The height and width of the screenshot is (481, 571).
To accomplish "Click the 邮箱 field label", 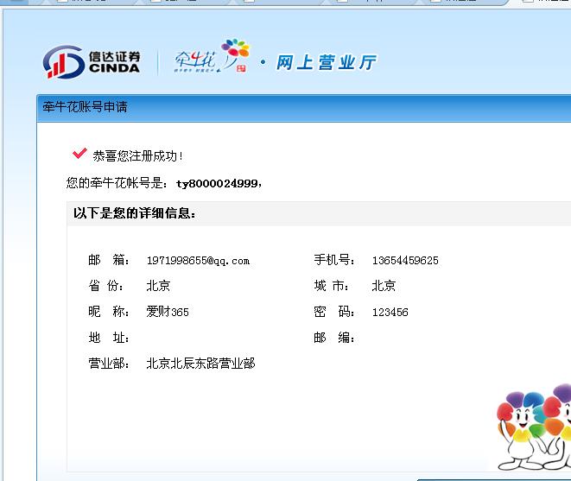I will [x=109, y=260].
